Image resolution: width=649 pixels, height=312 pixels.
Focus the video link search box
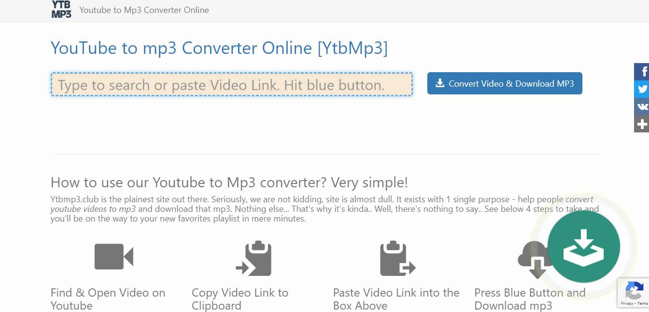point(232,85)
